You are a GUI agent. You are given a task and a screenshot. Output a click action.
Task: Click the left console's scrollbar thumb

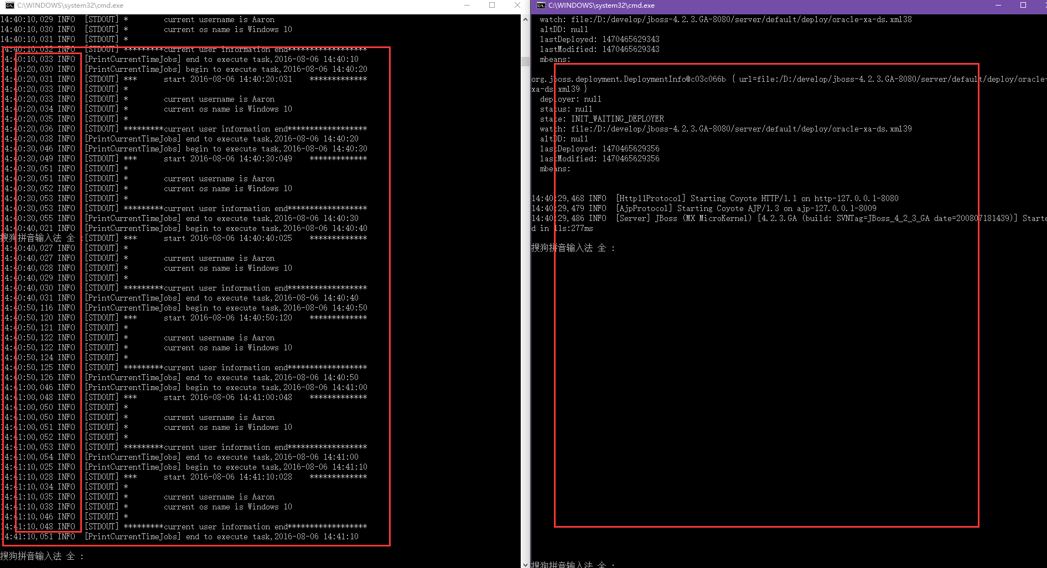[x=525, y=61]
